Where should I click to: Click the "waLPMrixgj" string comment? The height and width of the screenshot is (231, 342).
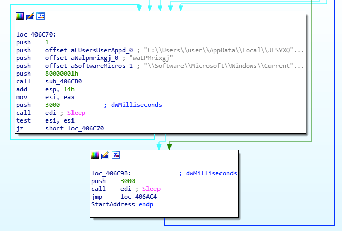coord(151,58)
